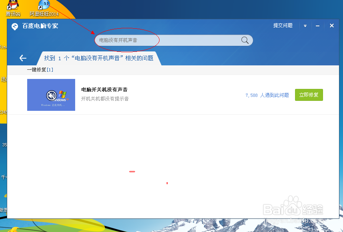Screen dimensions: 343x232
Task: Open the 7,588 人遇到此问题 link
Action: (267, 95)
